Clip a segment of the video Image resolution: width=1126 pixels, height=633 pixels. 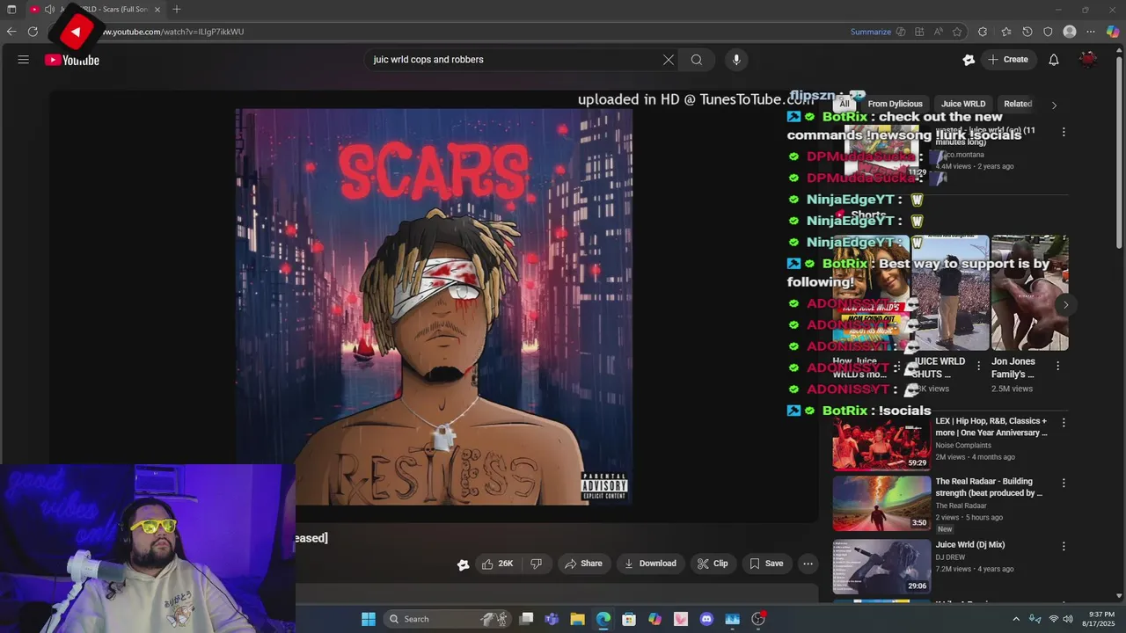713,564
